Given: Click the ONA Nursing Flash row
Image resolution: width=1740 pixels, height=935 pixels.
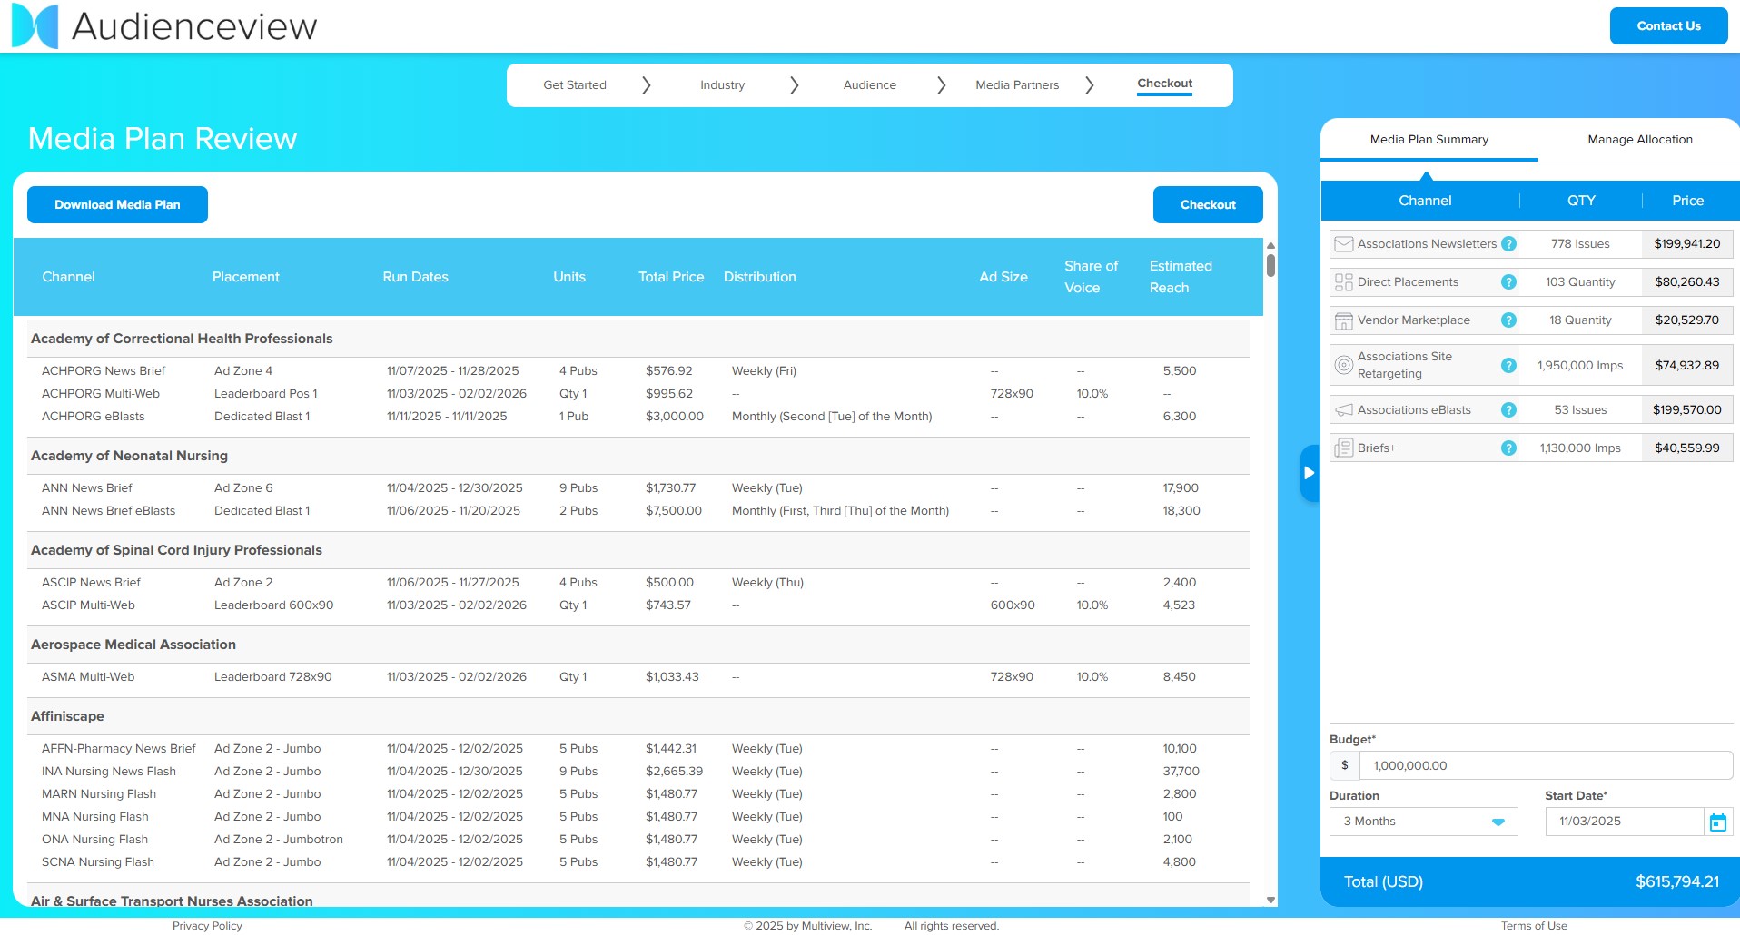Looking at the screenshot, I should 638,840.
